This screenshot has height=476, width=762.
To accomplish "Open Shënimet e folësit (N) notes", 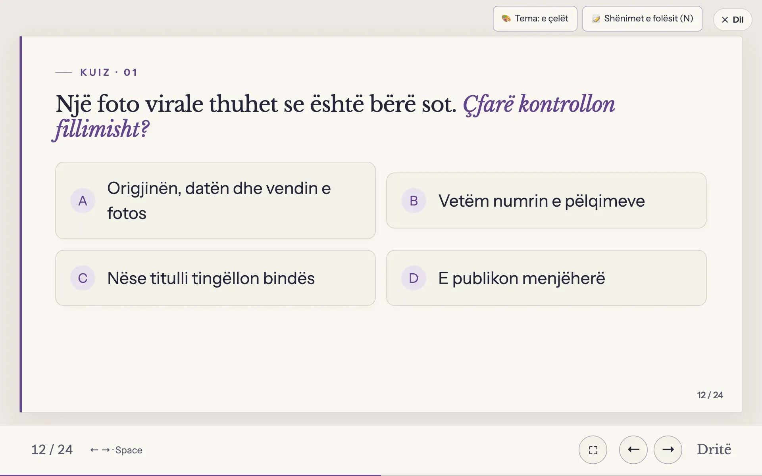I will point(642,19).
